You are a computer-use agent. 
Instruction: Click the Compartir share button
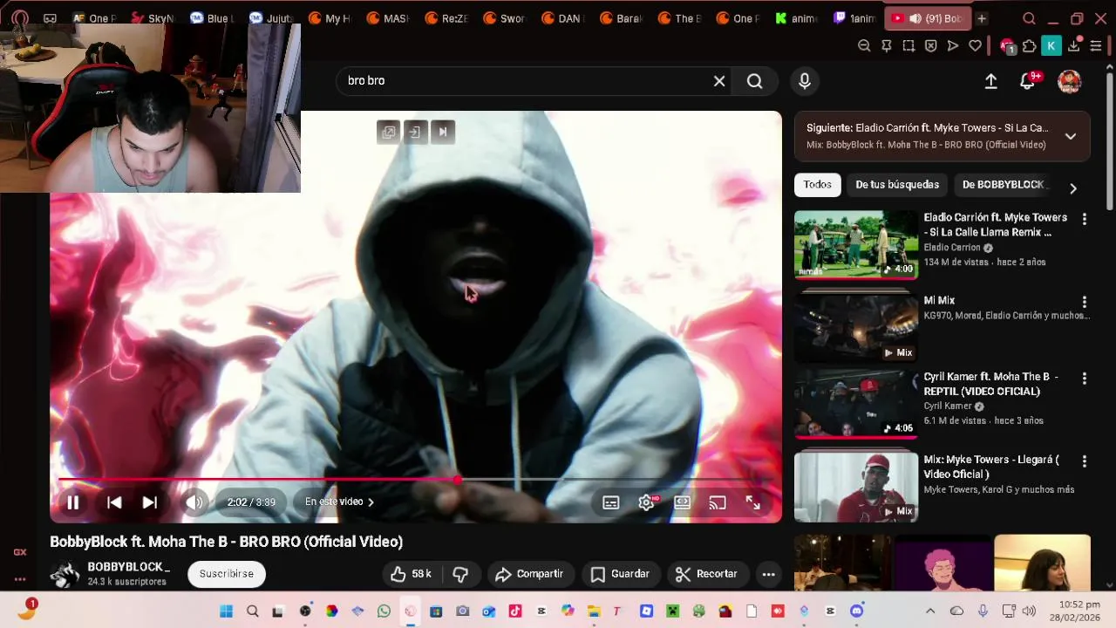pos(529,574)
